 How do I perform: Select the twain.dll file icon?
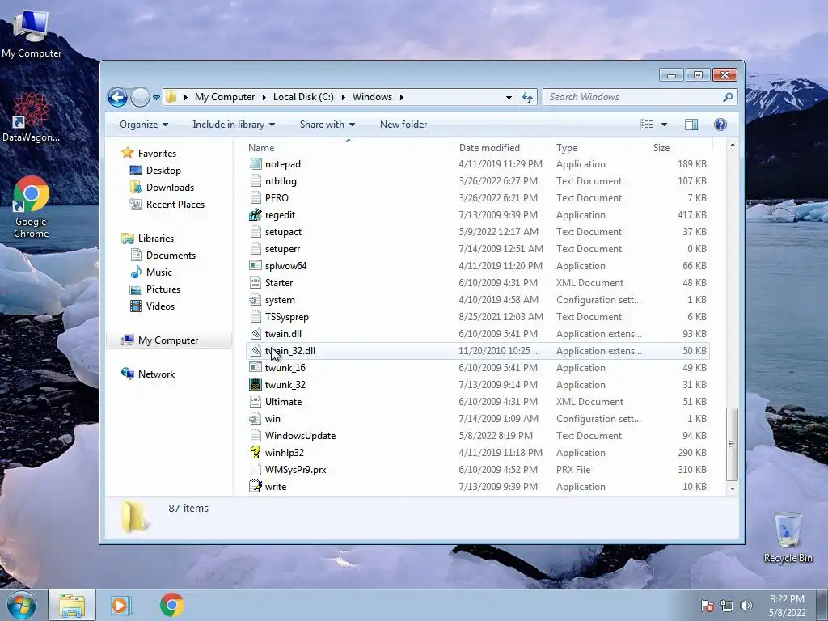256,334
